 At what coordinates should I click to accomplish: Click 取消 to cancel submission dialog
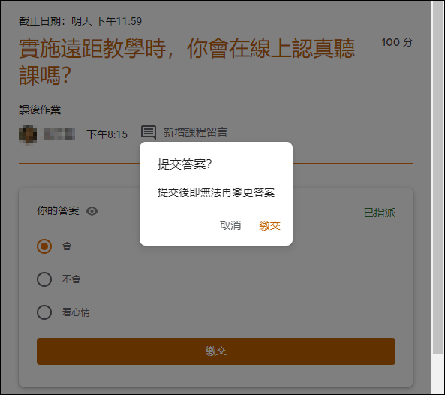(230, 225)
